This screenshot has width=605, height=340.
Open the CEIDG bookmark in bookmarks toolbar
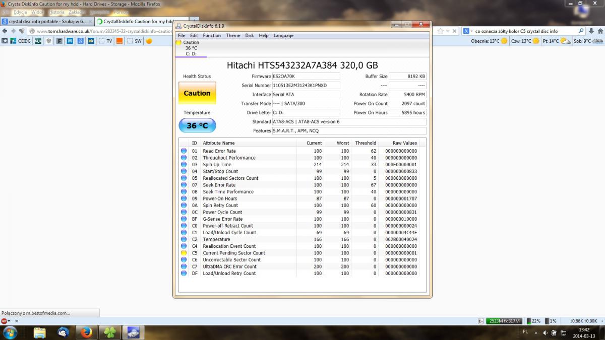click(x=21, y=41)
